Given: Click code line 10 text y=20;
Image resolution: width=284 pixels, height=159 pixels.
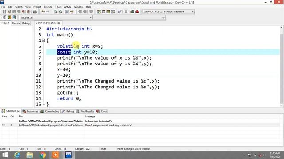Looking at the screenshot, I should (x=63, y=75).
